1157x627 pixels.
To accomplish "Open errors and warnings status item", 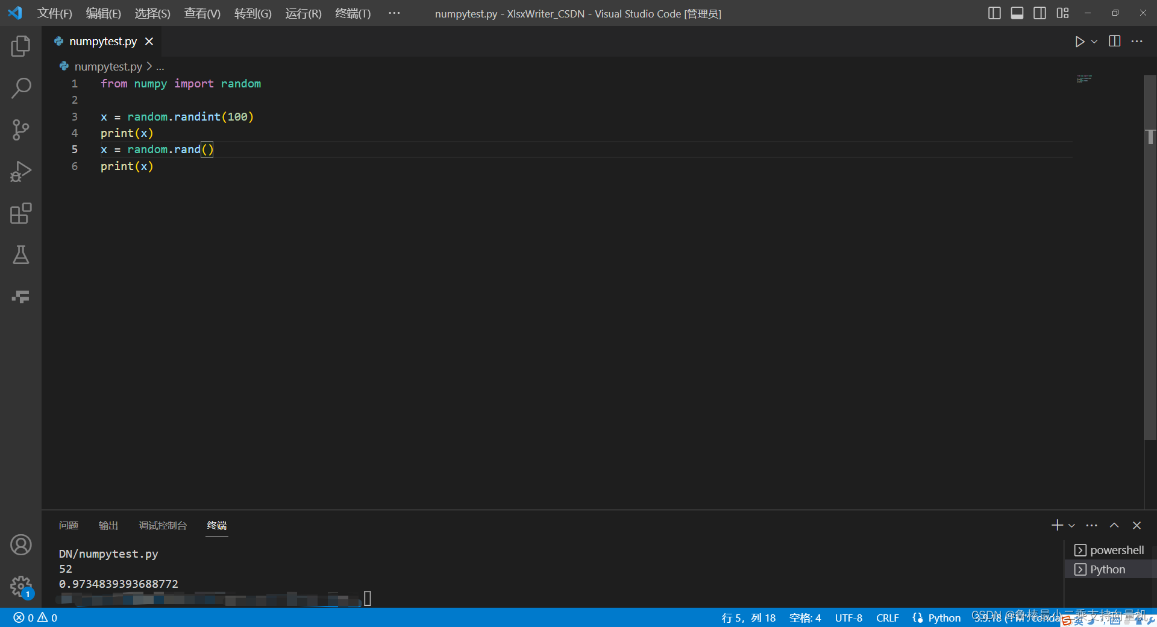I will 36,618.
